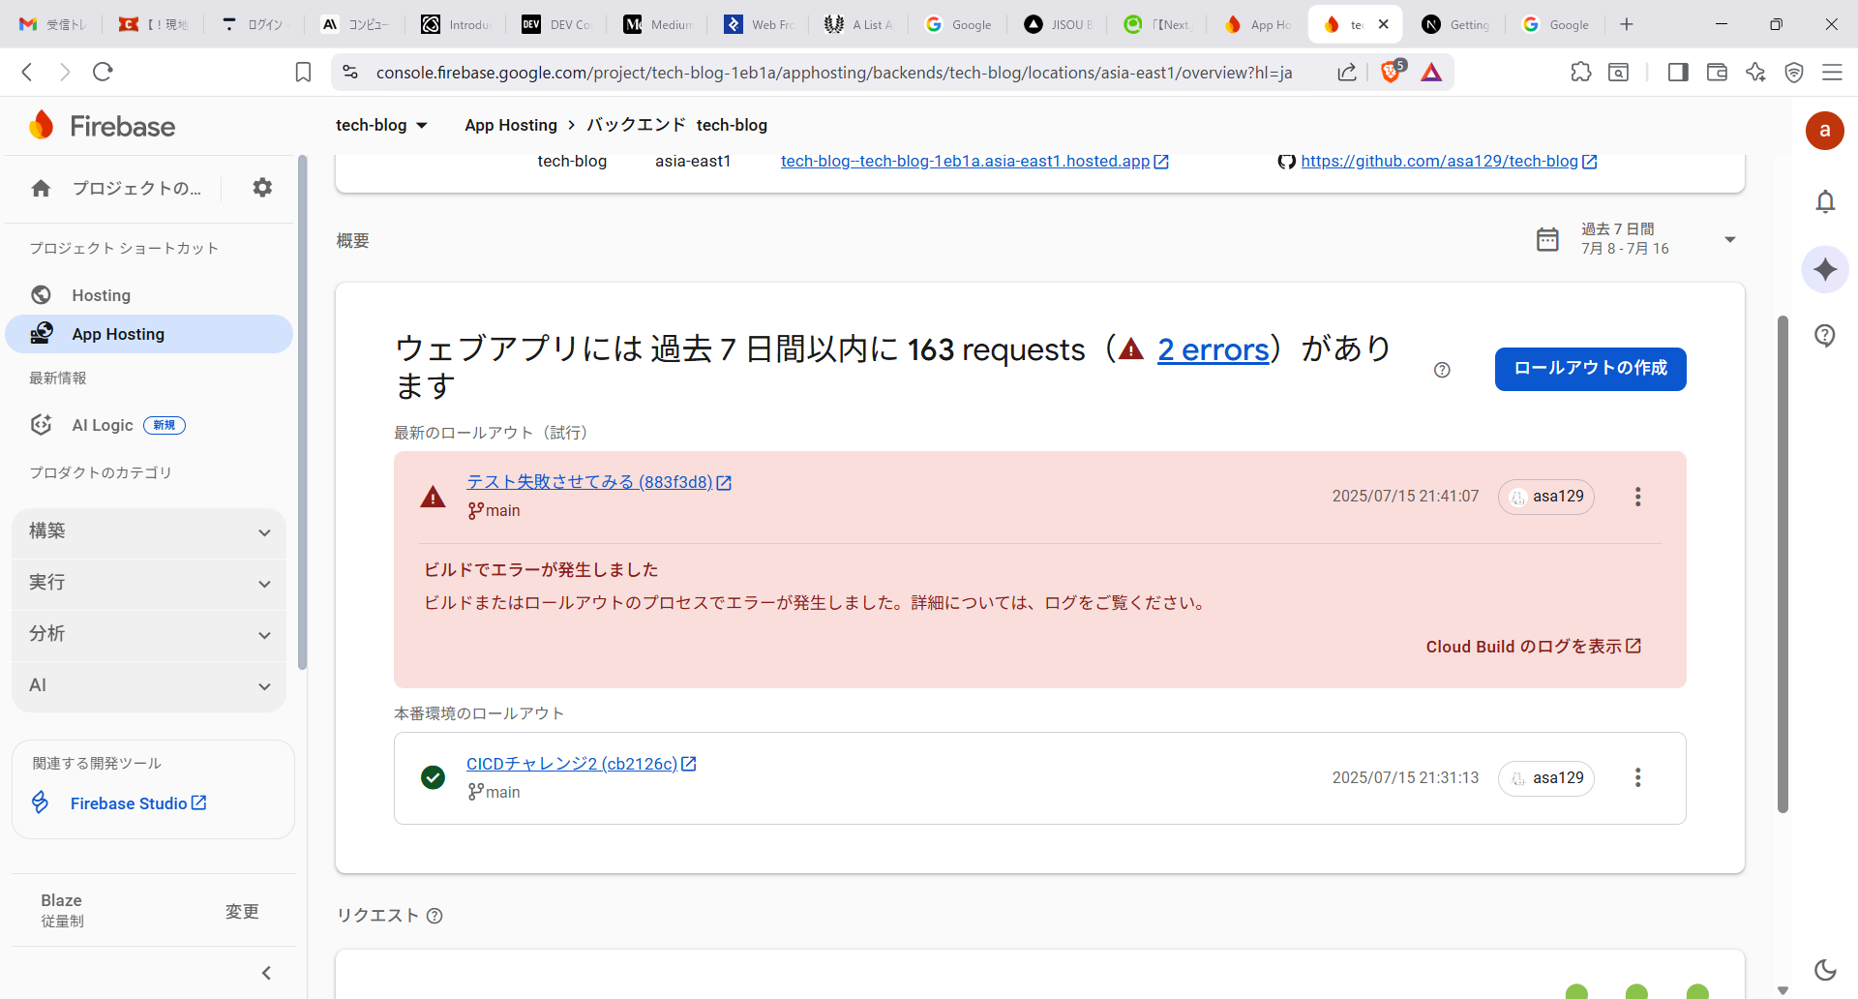Go to project overview home icon
The width and height of the screenshot is (1858, 999).
point(41,188)
